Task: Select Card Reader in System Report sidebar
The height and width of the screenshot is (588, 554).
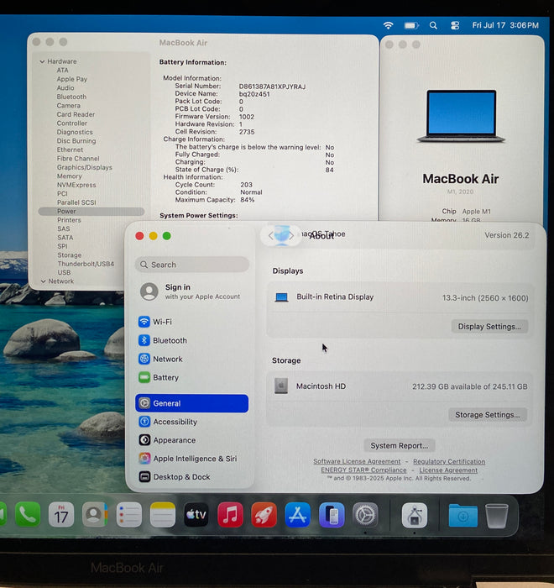Action: point(76,114)
